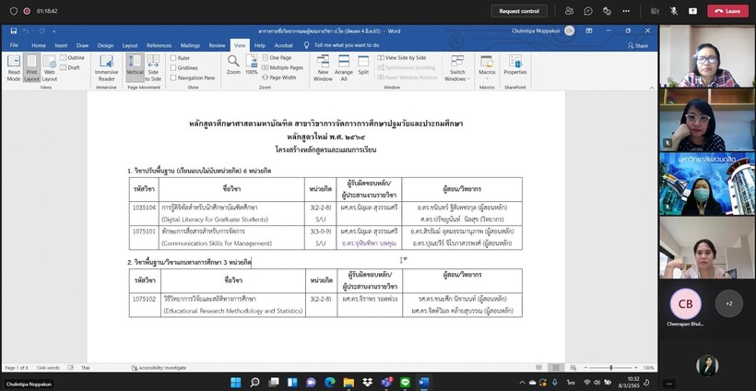
Task: Split the document window
Action: point(363,65)
